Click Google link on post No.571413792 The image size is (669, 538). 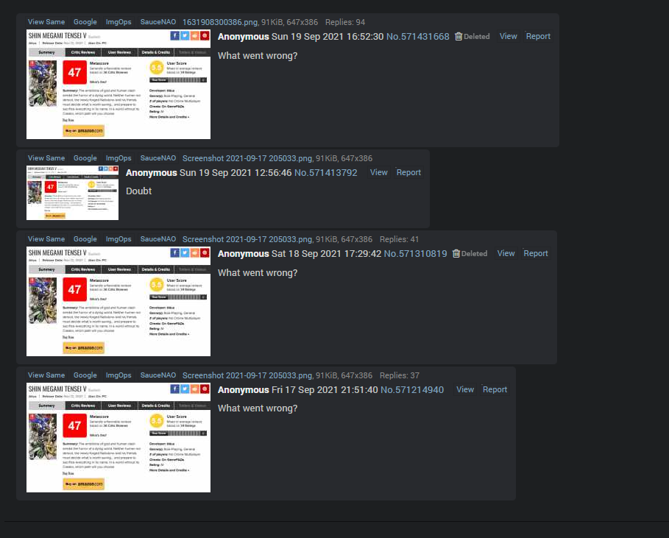85,157
